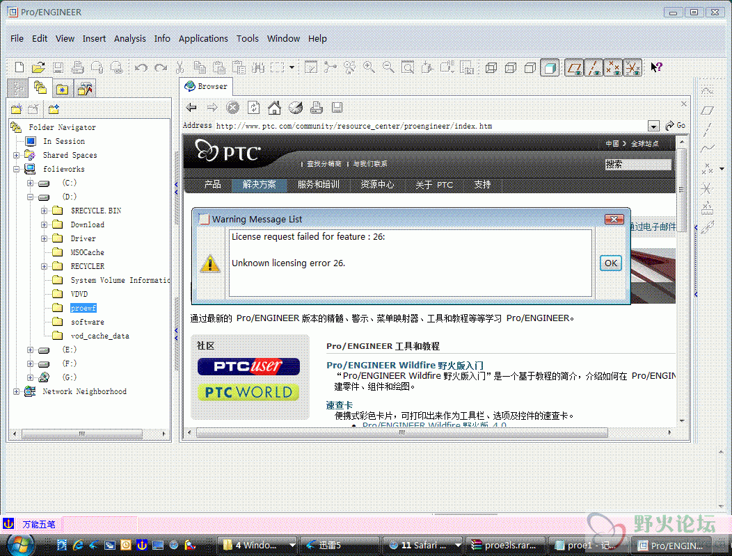Open the Favorites navigator tab
732x556 pixels.
[x=63, y=89]
